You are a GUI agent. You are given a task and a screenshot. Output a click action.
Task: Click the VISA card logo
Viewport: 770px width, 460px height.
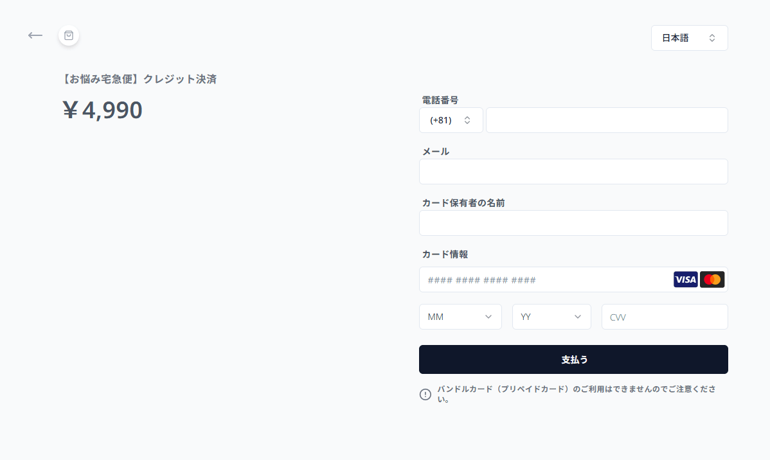pos(686,279)
